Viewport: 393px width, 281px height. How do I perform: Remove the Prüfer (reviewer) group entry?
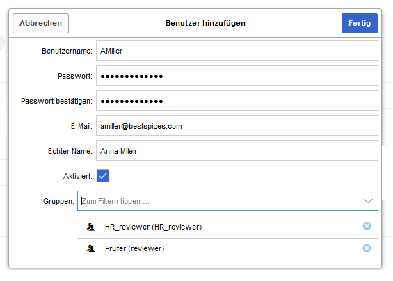(x=367, y=248)
